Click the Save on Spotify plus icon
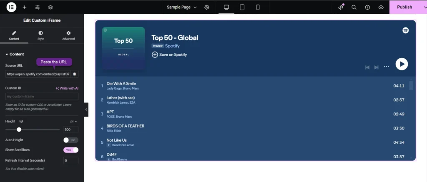Screen dimensions: 427x182 tap(155, 55)
